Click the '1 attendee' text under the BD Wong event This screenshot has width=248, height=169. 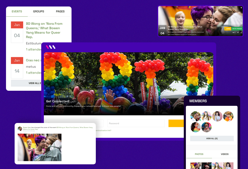pyautogui.click(x=33, y=49)
